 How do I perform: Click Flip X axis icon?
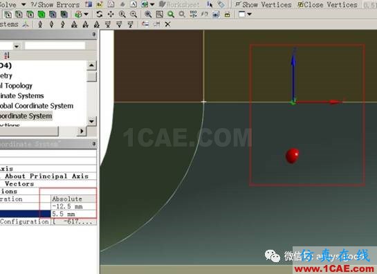tap(108, 24)
